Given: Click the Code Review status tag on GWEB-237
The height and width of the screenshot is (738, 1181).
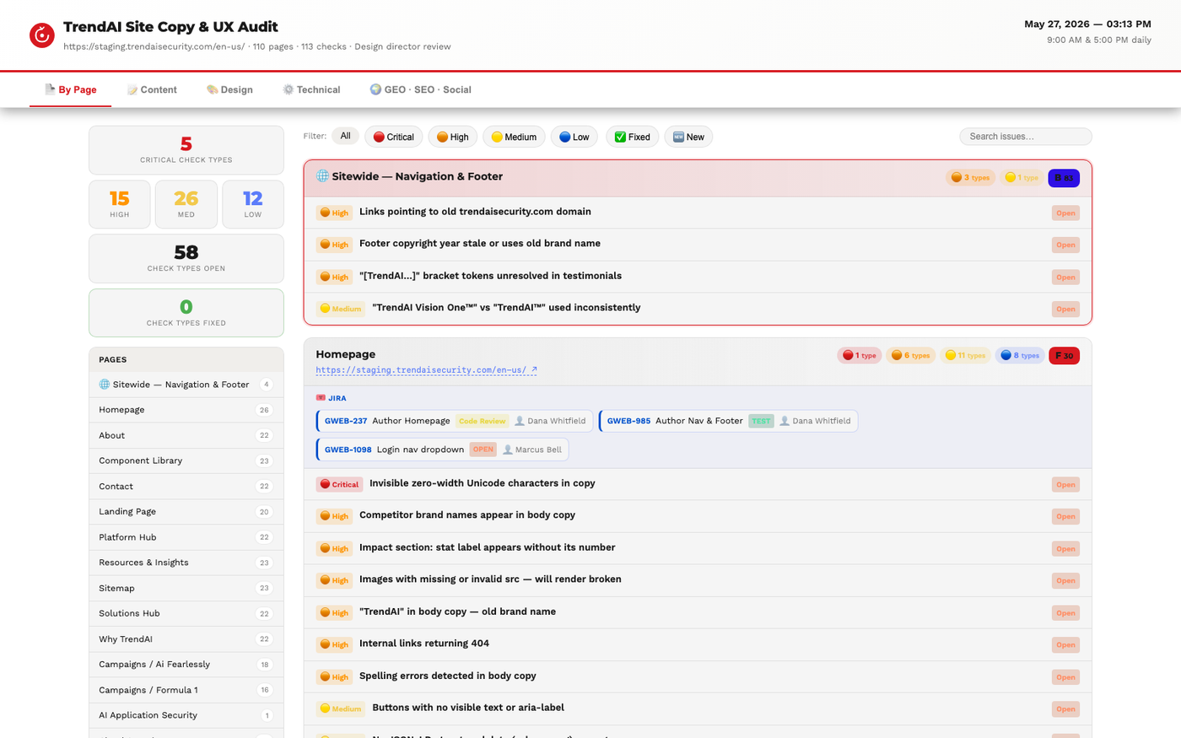Looking at the screenshot, I should [x=483, y=421].
